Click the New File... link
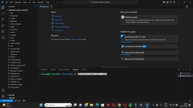The width and height of the screenshot is (193, 108). tap(59, 16)
